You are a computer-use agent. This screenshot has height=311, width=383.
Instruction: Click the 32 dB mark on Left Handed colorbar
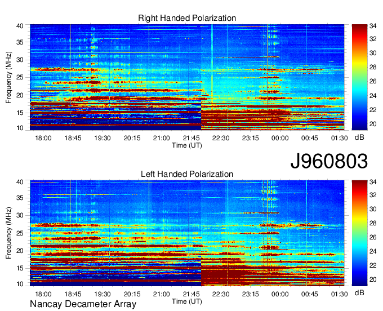[373, 195]
